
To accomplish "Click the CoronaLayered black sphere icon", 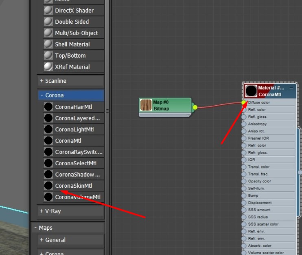I will pos(48,118).
